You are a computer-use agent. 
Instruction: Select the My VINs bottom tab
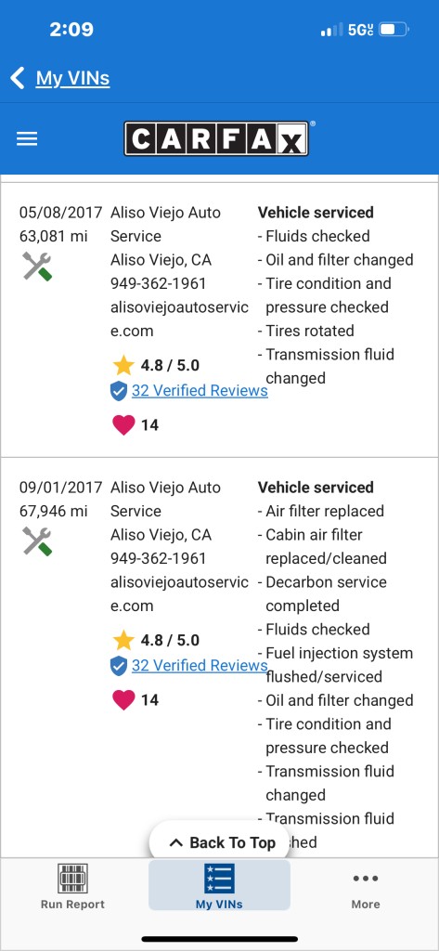(x=219, y=886)
